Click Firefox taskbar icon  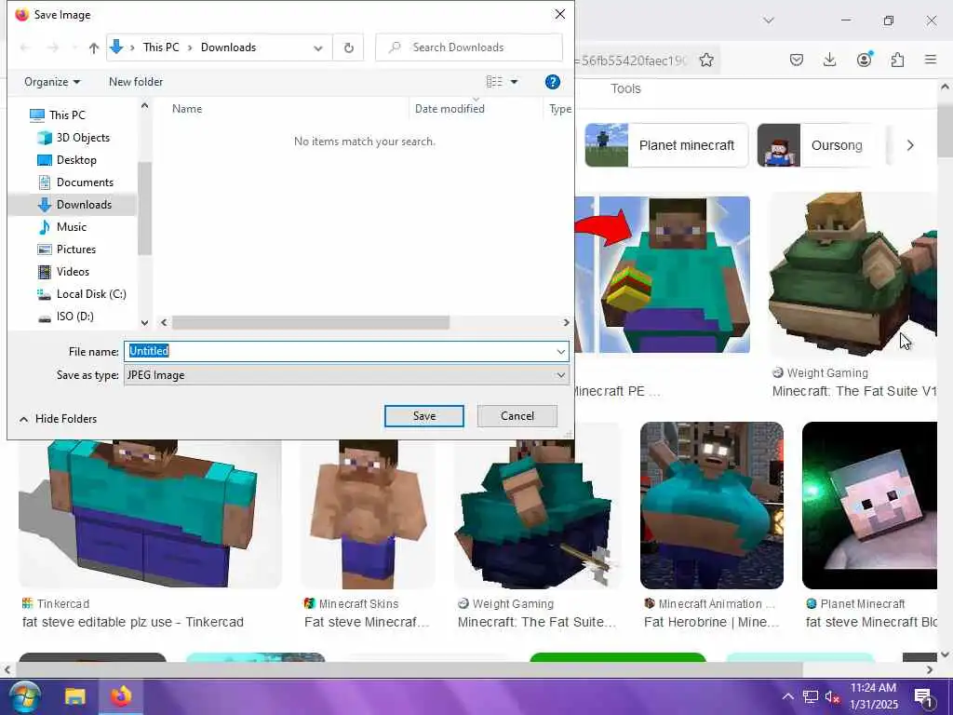tap(121, 696)
